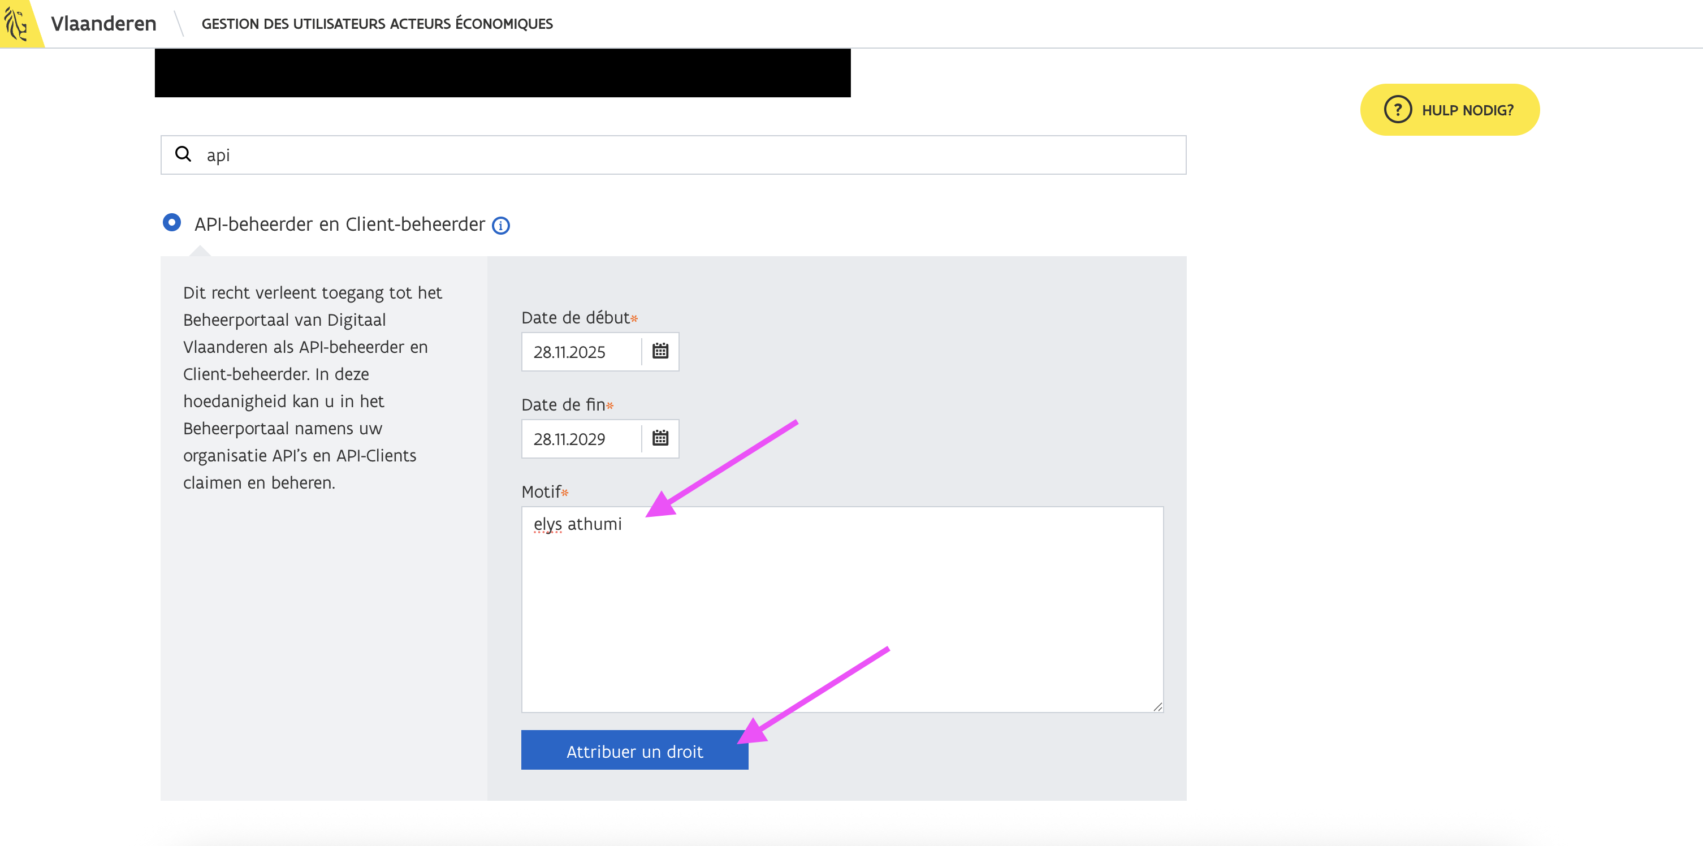Open the end date calendar icon

pos(660,438)
